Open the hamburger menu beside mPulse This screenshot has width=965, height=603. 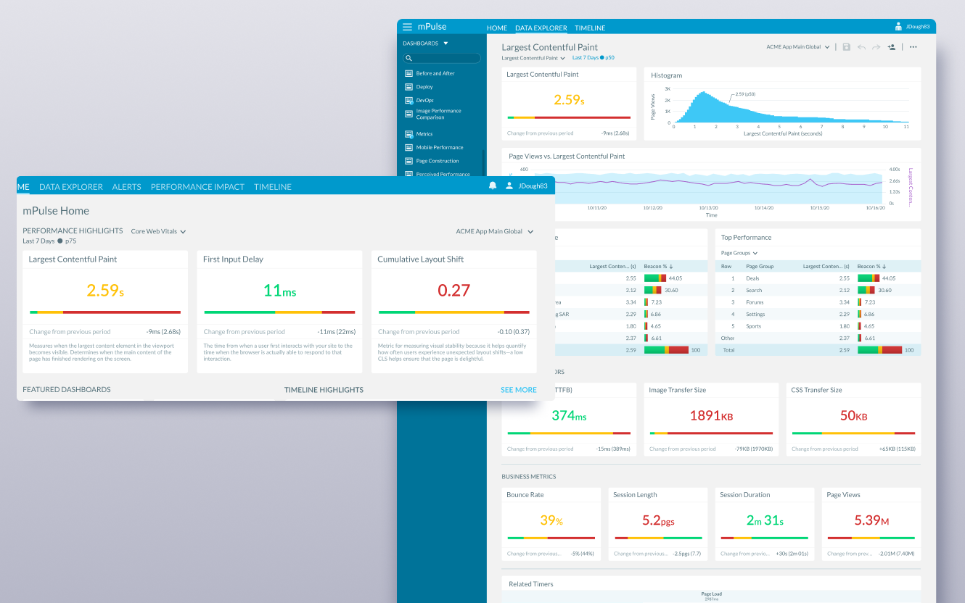point(407,27)
